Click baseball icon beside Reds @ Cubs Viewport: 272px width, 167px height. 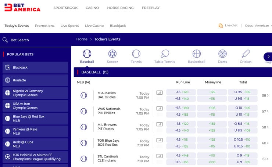pos(8,144)
